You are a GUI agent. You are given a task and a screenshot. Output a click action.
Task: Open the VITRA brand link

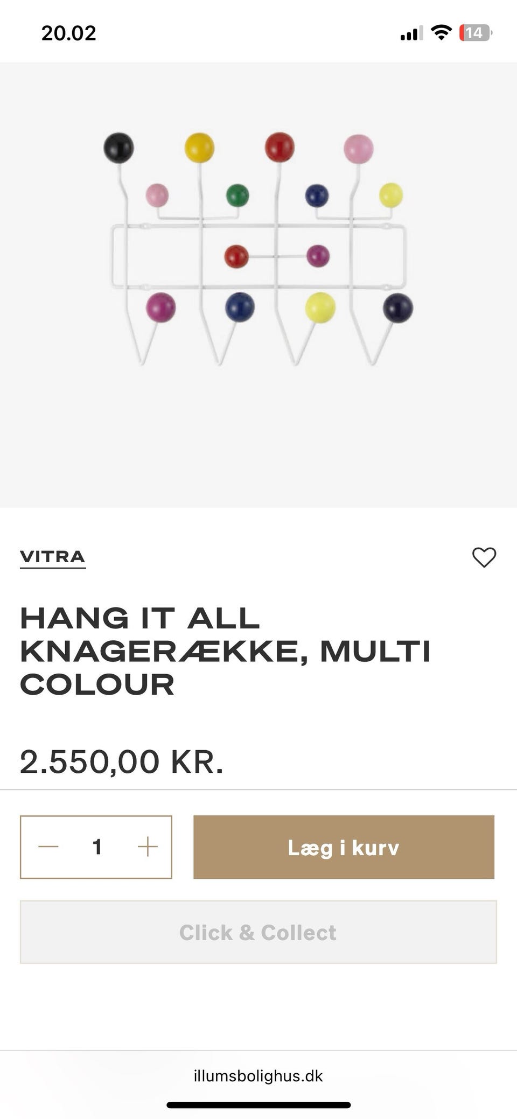(x=53, y=557)
